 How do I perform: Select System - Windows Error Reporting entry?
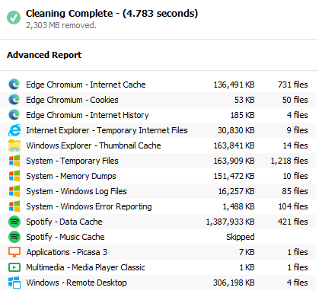click(158, 206)
